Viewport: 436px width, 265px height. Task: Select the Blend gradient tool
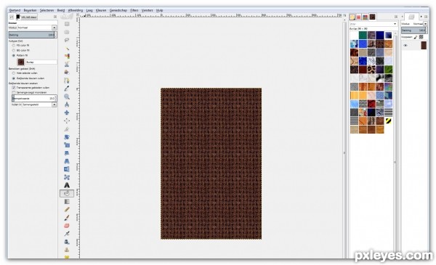point(67,202)
